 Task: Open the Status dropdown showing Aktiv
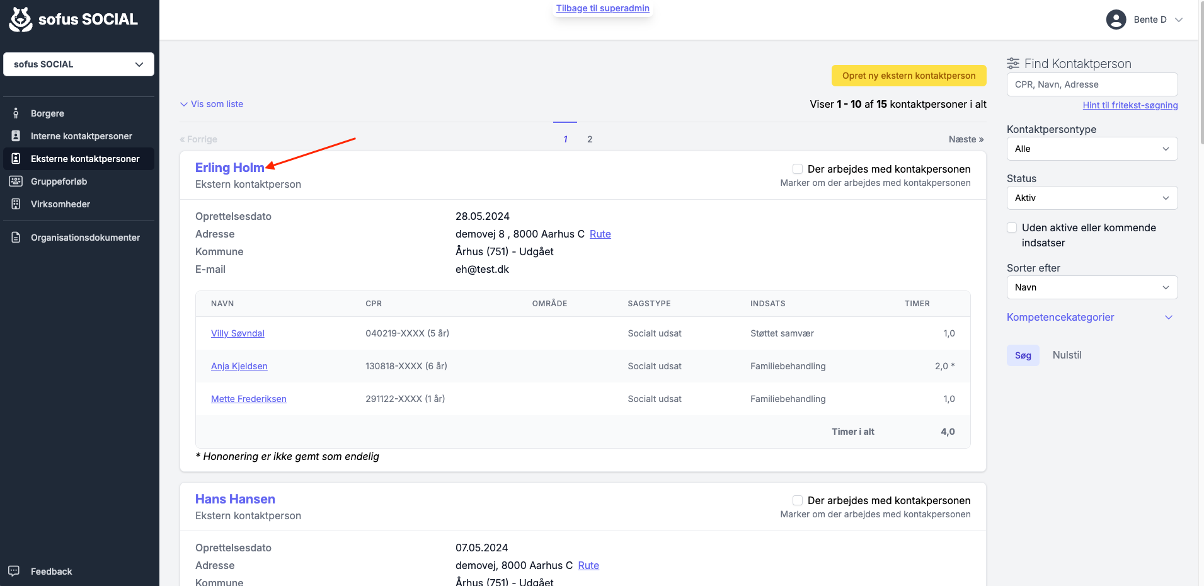(x=1092, y=198)
